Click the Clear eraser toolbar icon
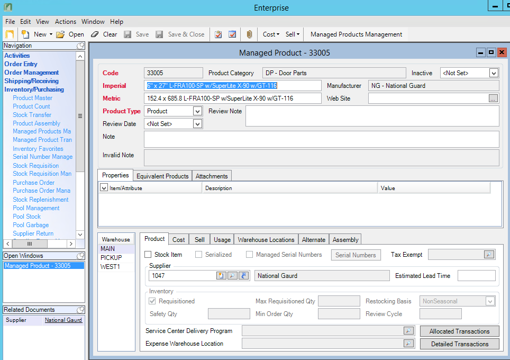The width and height of the screenshot is (510, 360). pos(95,34)
